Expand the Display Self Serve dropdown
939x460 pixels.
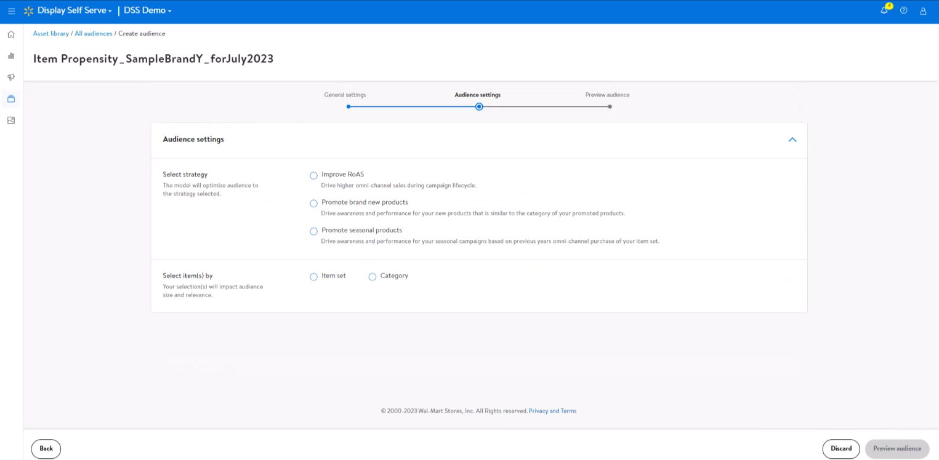pyautogui.click(x=74, y=10)
